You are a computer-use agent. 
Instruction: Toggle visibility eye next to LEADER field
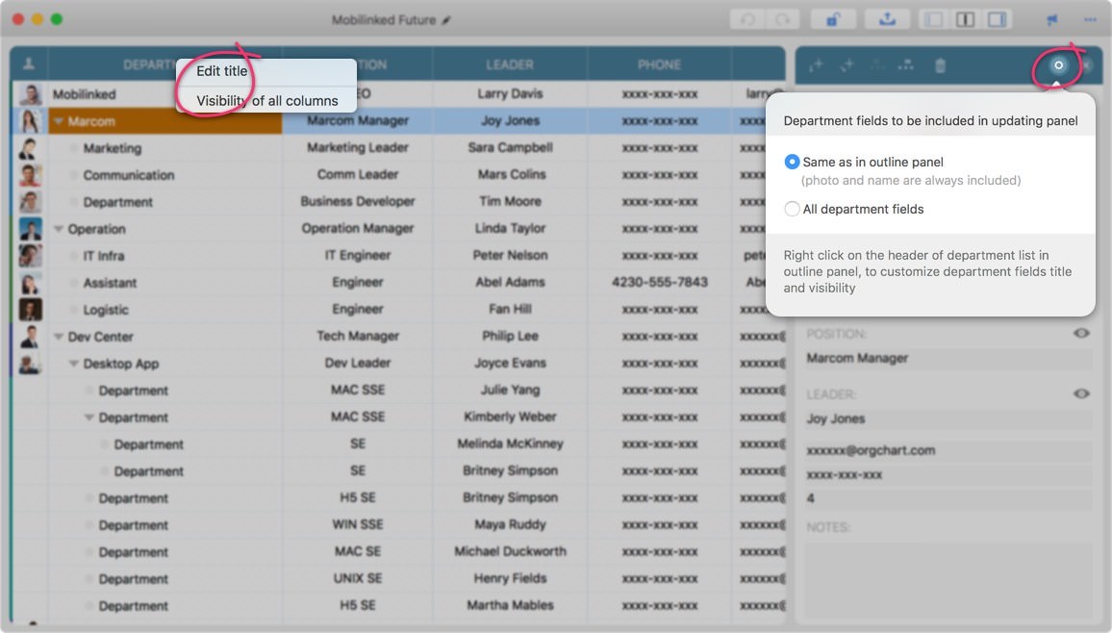click(1082, 393)
